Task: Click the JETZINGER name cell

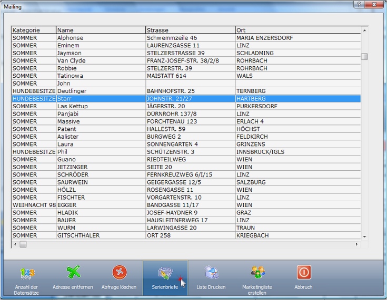Action: (x=101, y=167)
